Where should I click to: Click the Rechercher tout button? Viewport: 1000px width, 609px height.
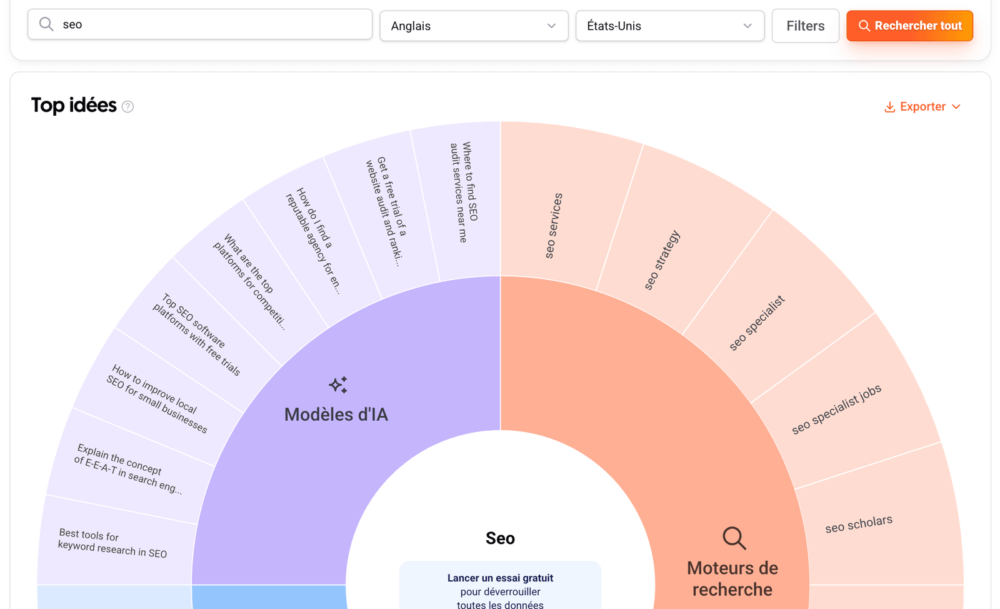coord(909,26)
